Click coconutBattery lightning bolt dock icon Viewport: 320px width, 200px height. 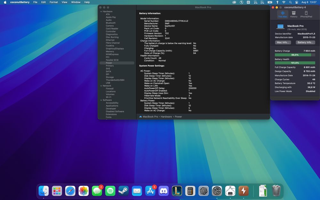click(x=244, y=191)
